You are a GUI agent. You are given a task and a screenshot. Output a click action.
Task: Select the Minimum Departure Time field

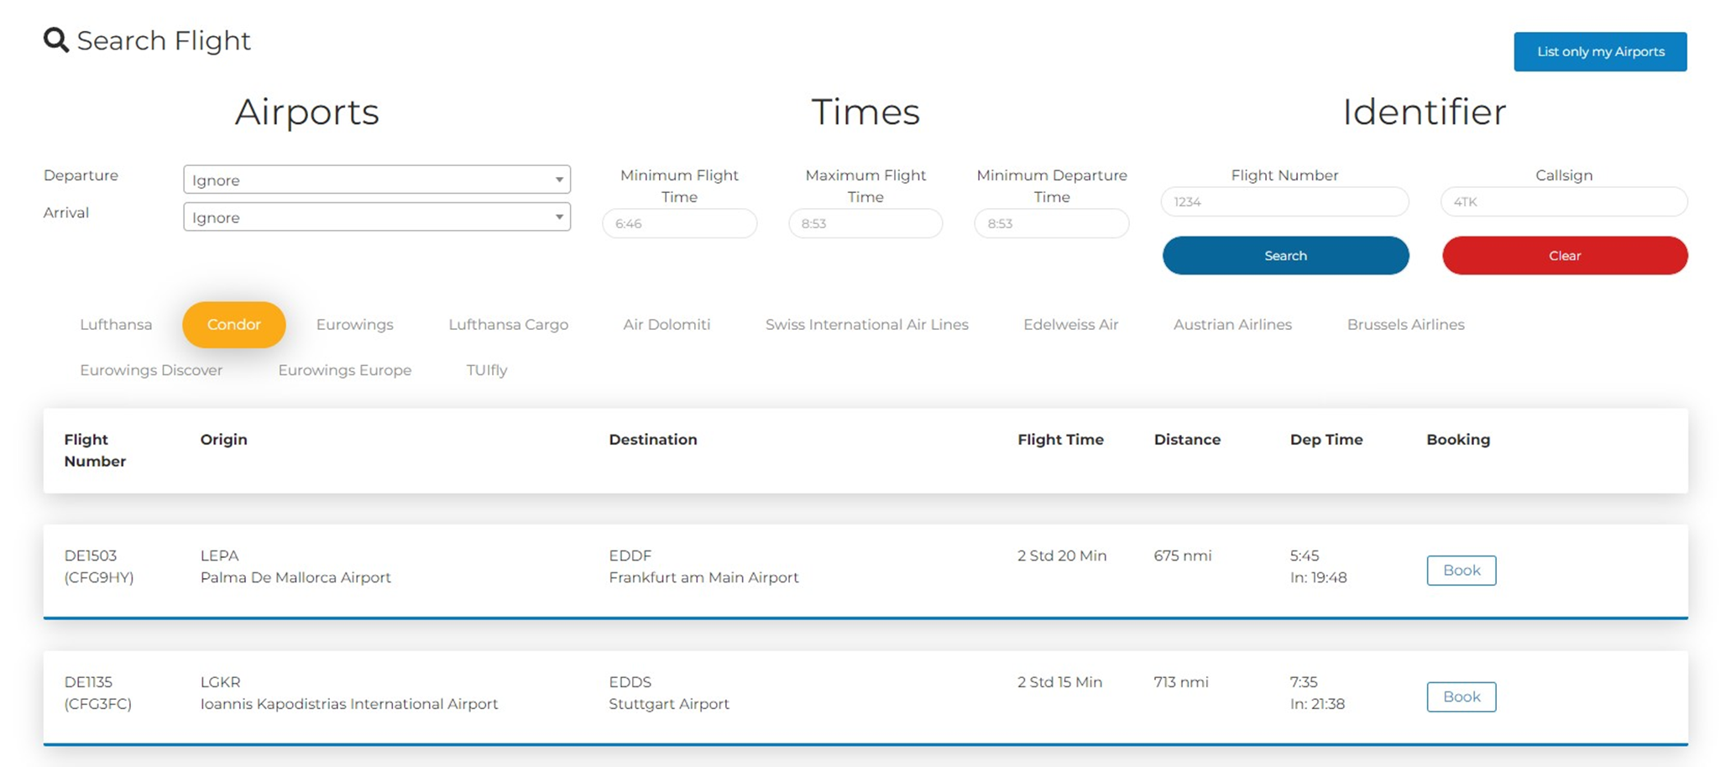(1051, 224)
